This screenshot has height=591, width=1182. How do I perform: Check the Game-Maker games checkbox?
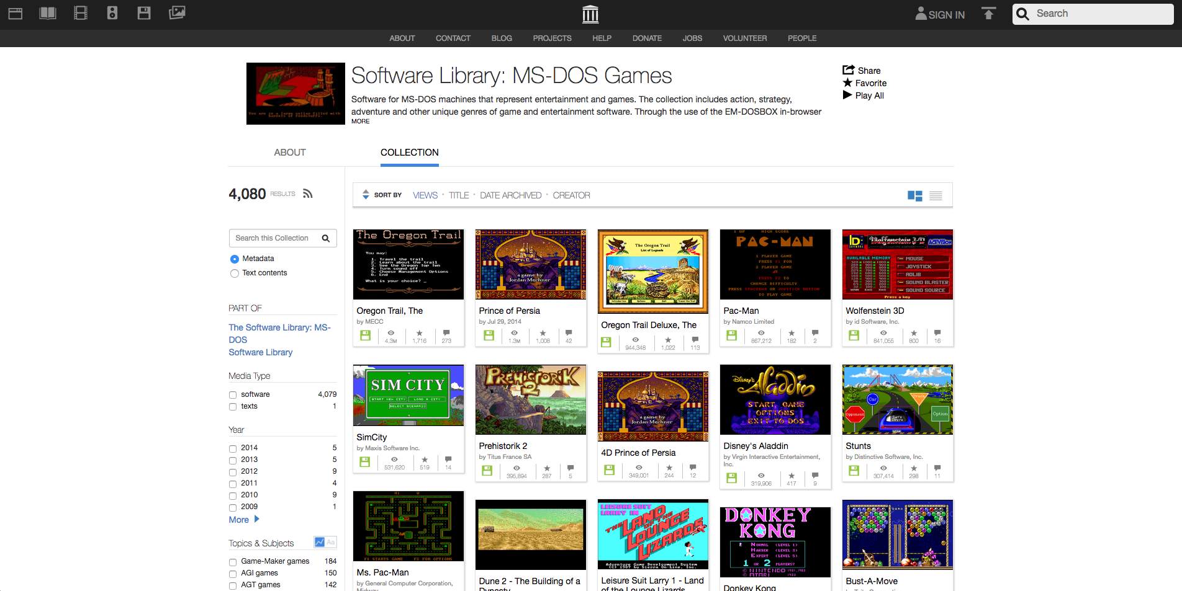pos(233,562)
